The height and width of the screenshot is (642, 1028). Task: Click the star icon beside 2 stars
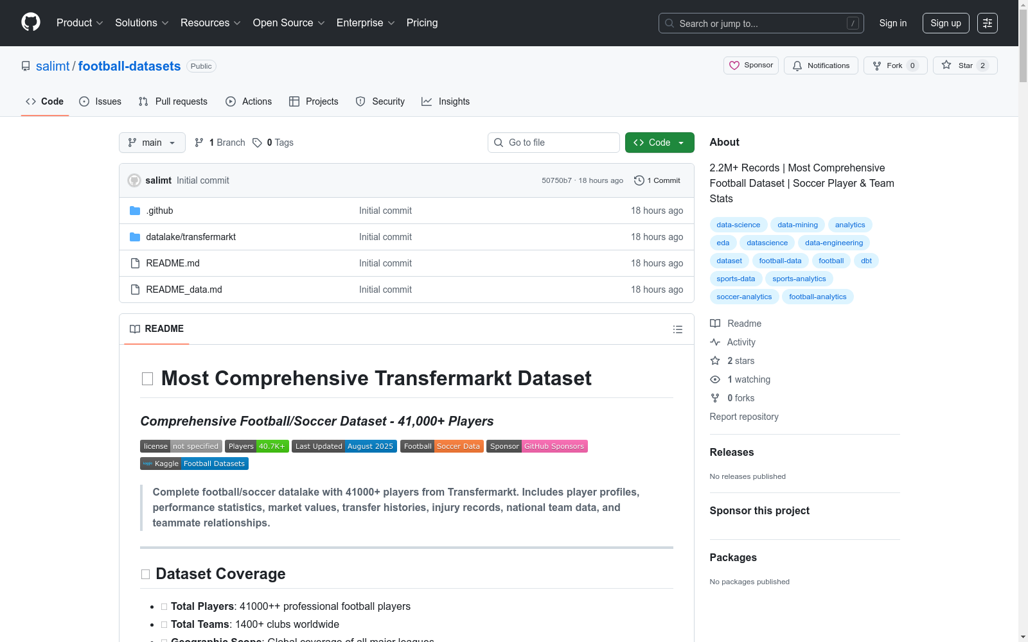(715, 361)
